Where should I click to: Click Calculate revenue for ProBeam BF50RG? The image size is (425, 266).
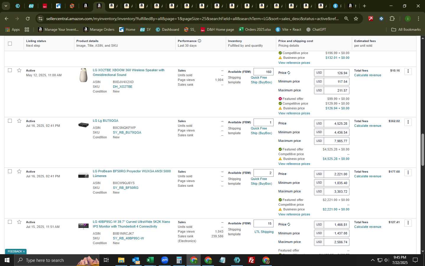367,176
